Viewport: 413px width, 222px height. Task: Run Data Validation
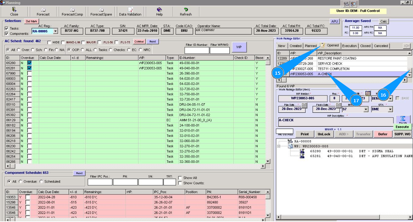[130, 10]
